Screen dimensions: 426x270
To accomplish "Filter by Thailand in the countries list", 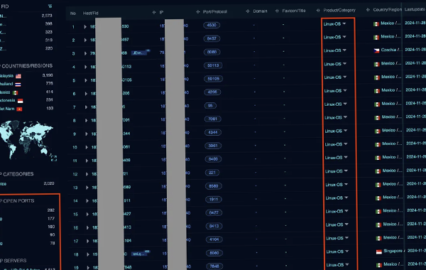I will pos(6,84).
